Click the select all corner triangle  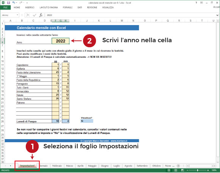click(x=3, y=21)
